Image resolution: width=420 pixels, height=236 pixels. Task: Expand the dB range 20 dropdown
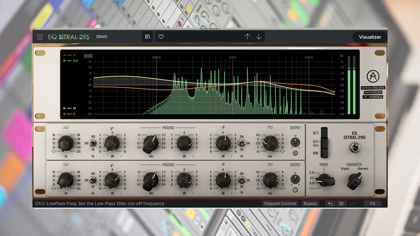click(x=88, y=55)
